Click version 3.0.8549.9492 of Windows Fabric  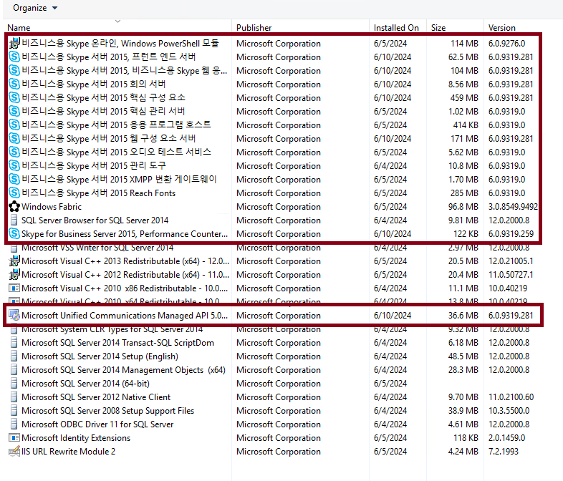pyautogui.click(x=513, y=207)
